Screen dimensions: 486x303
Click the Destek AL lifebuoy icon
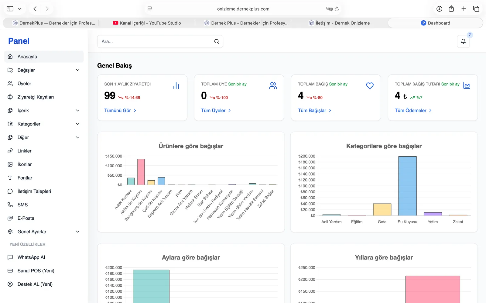tap(10, 284)
